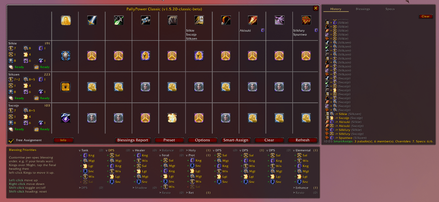Click the Shaman class icon header
This screenshot has width=439, height=202.
tap(306, 20)
